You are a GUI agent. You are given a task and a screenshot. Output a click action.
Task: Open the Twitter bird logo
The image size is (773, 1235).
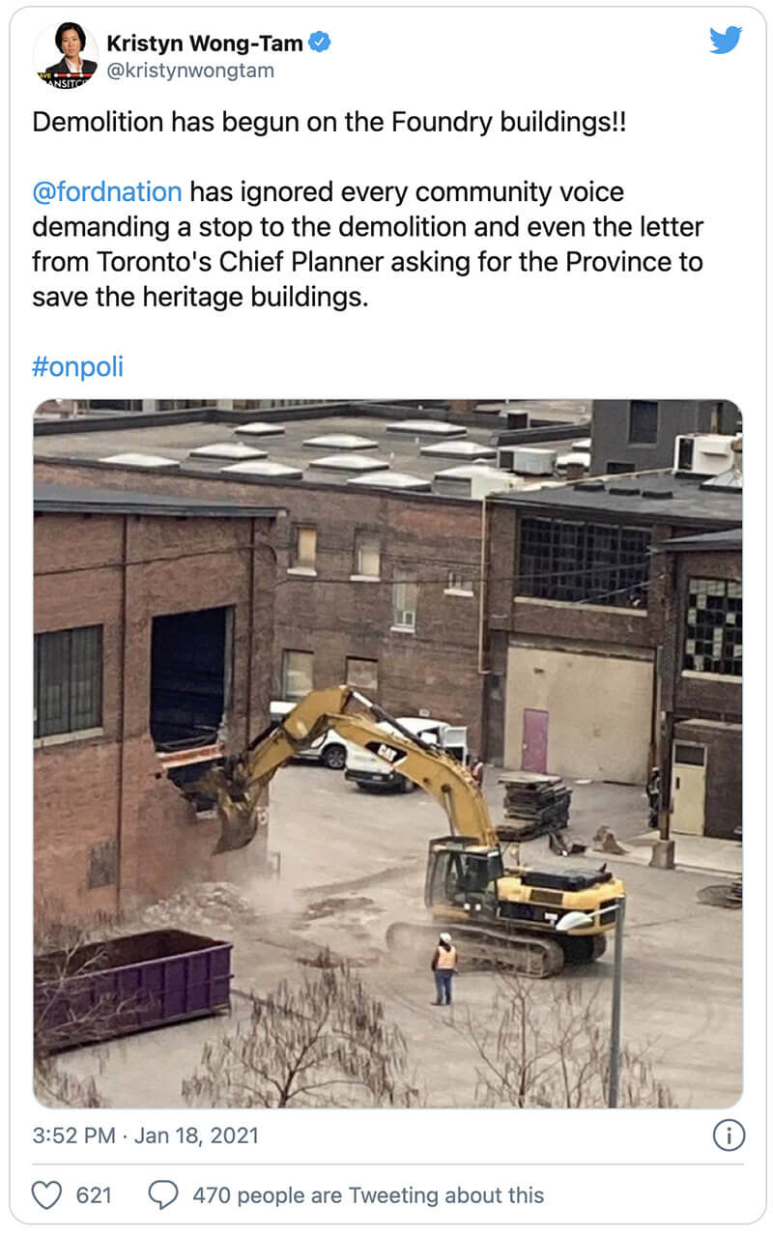(725, 41)
